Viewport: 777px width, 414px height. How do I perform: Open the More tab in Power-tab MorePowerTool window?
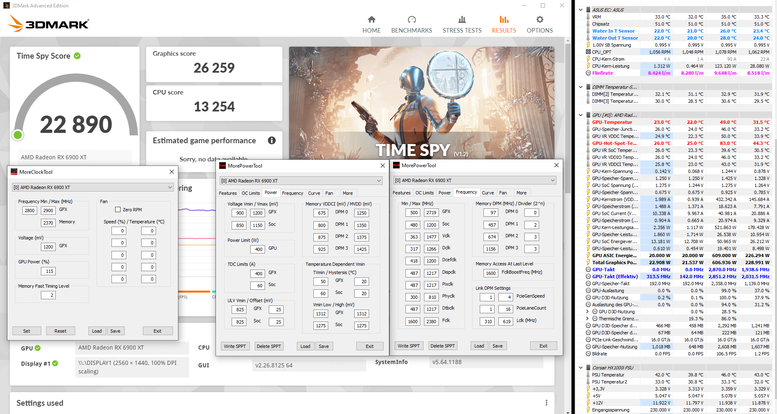coord(348,193)
